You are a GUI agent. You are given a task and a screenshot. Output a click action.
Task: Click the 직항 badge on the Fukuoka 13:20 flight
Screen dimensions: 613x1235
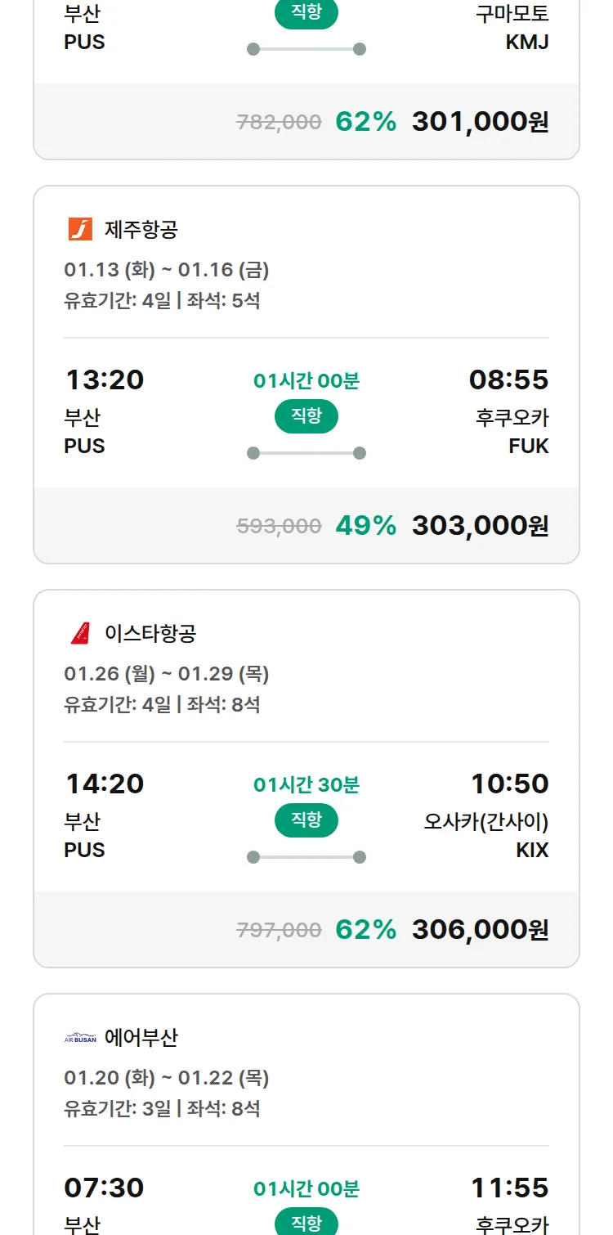tap(306, 416)
